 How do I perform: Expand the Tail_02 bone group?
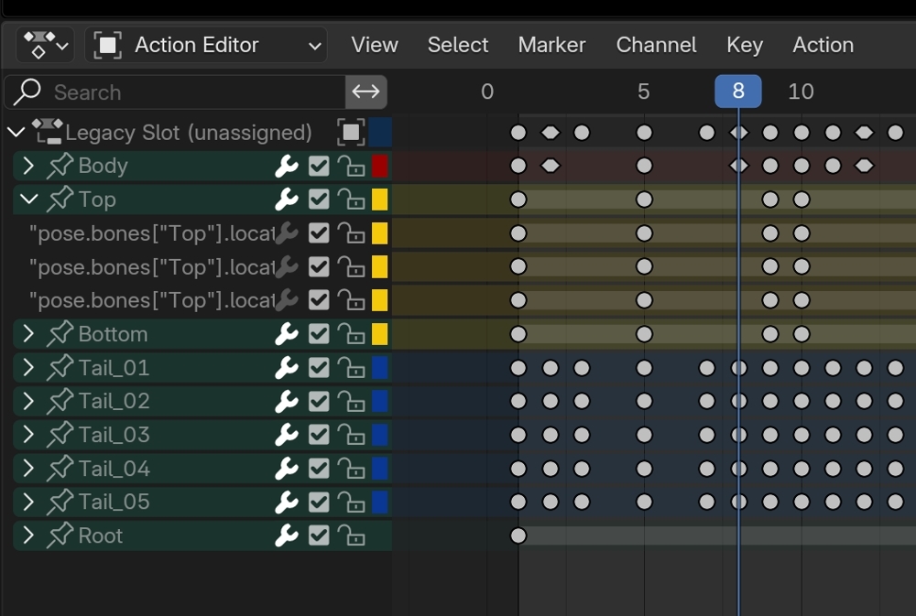28,401
